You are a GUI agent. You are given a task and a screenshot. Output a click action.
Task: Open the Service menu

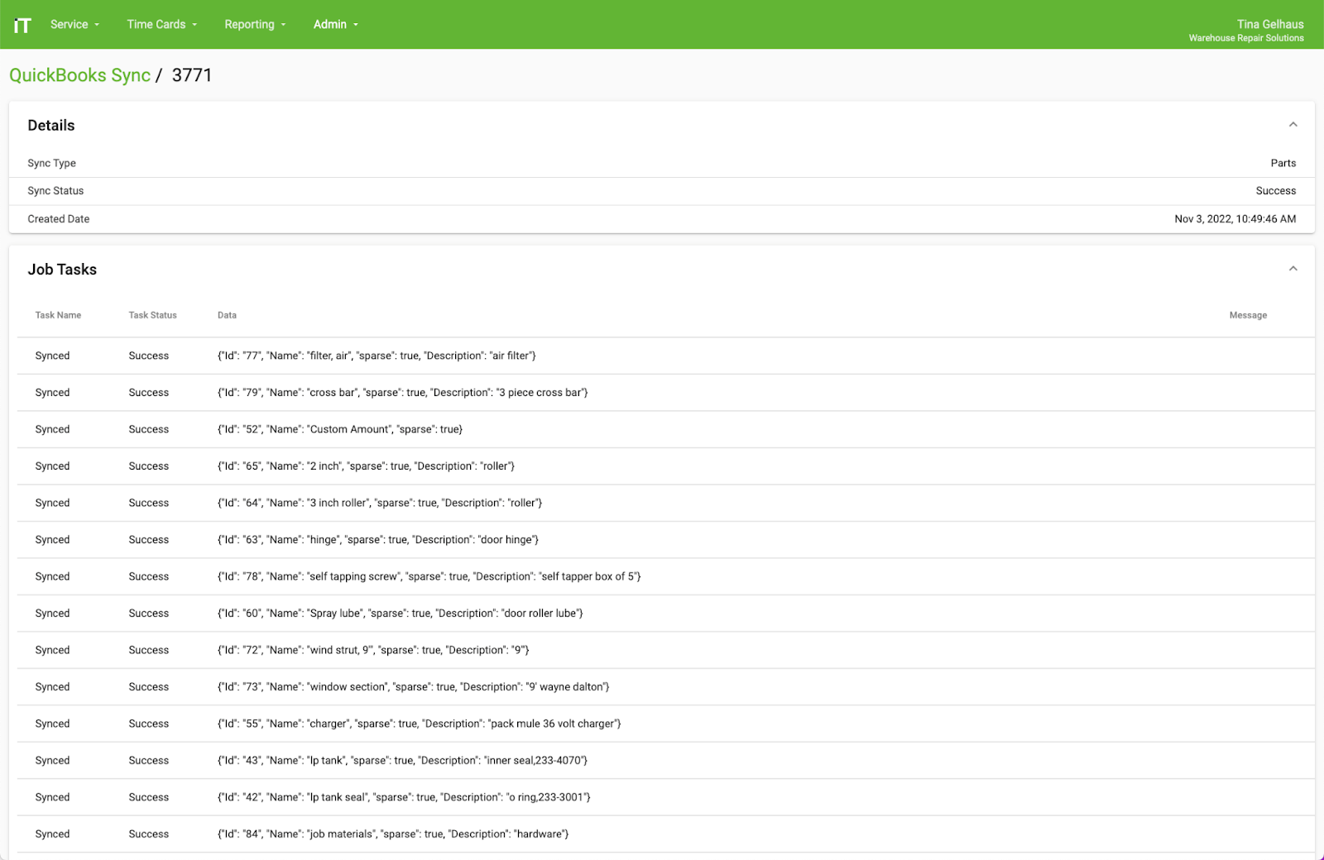click(74, 25)
